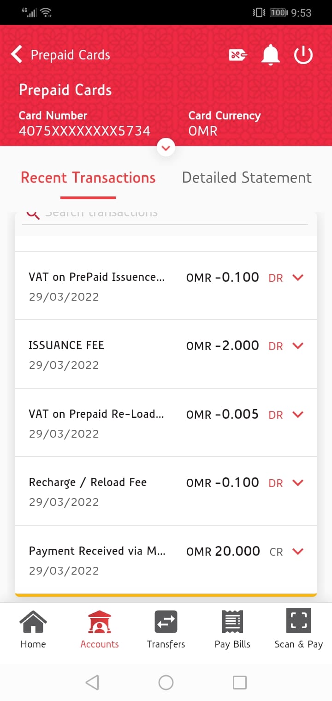Image resolution: width=332 pixels, height=701 pixels.
Task: Tap the magnifier search icon
Action: (x=33, y=214)
